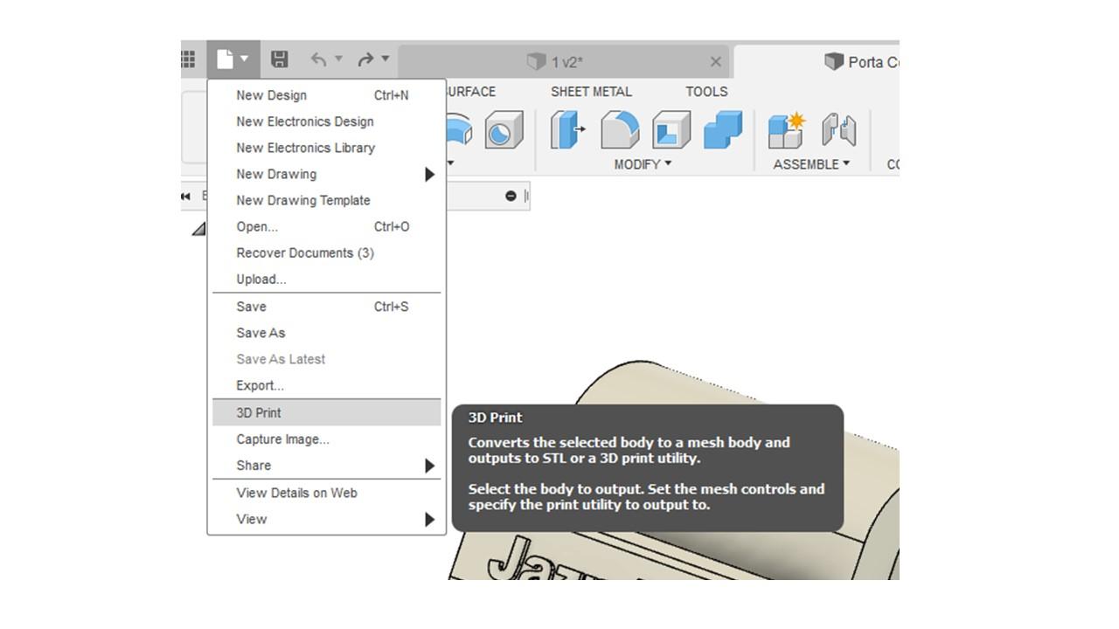Open the TOOLS ribbon tab

click(x=706, y=92)
